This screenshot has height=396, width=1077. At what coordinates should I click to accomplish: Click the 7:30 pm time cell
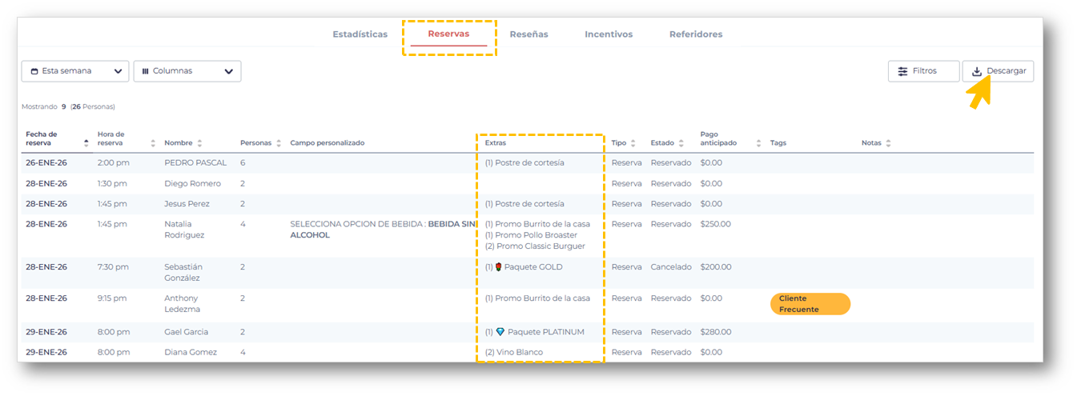112,266
